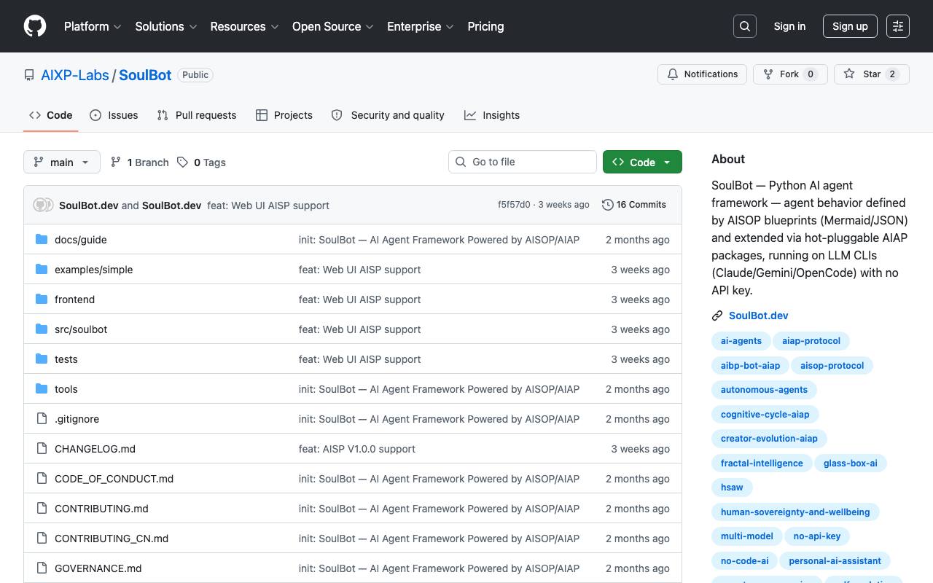Viewport: 933px width, 583px height.
Task: Click the tests folder icon
Action: (42, 359)
